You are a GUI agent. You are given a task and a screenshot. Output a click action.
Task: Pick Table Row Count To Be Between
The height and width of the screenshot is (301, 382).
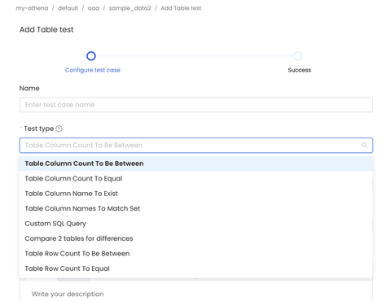[x=196, y=254]
